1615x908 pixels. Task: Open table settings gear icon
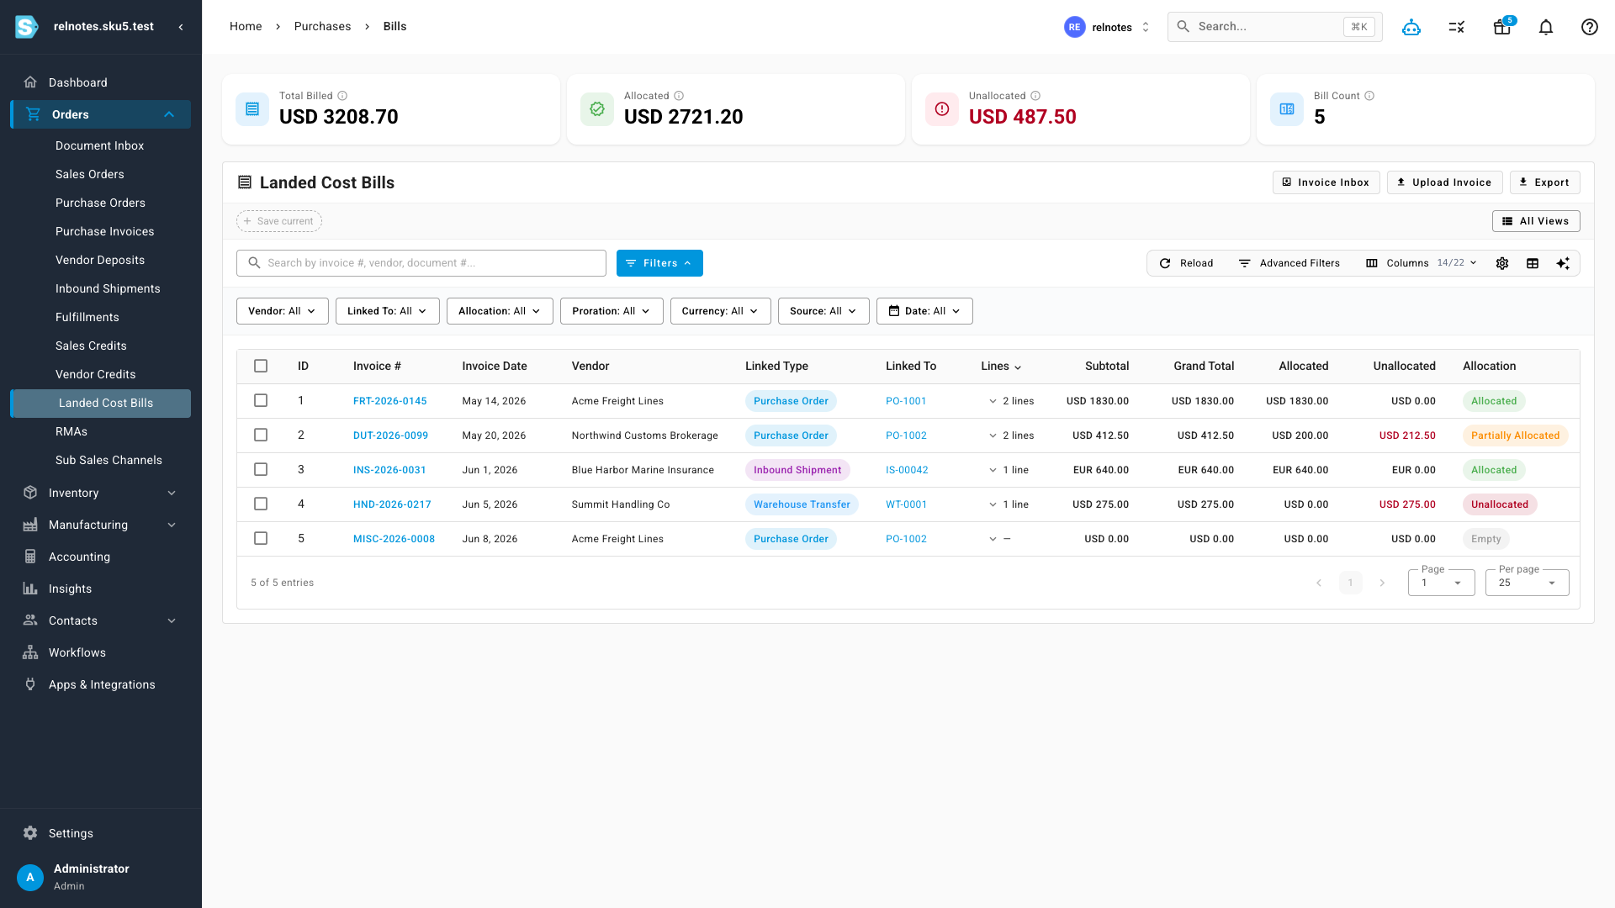click(x=1502, y=263)
